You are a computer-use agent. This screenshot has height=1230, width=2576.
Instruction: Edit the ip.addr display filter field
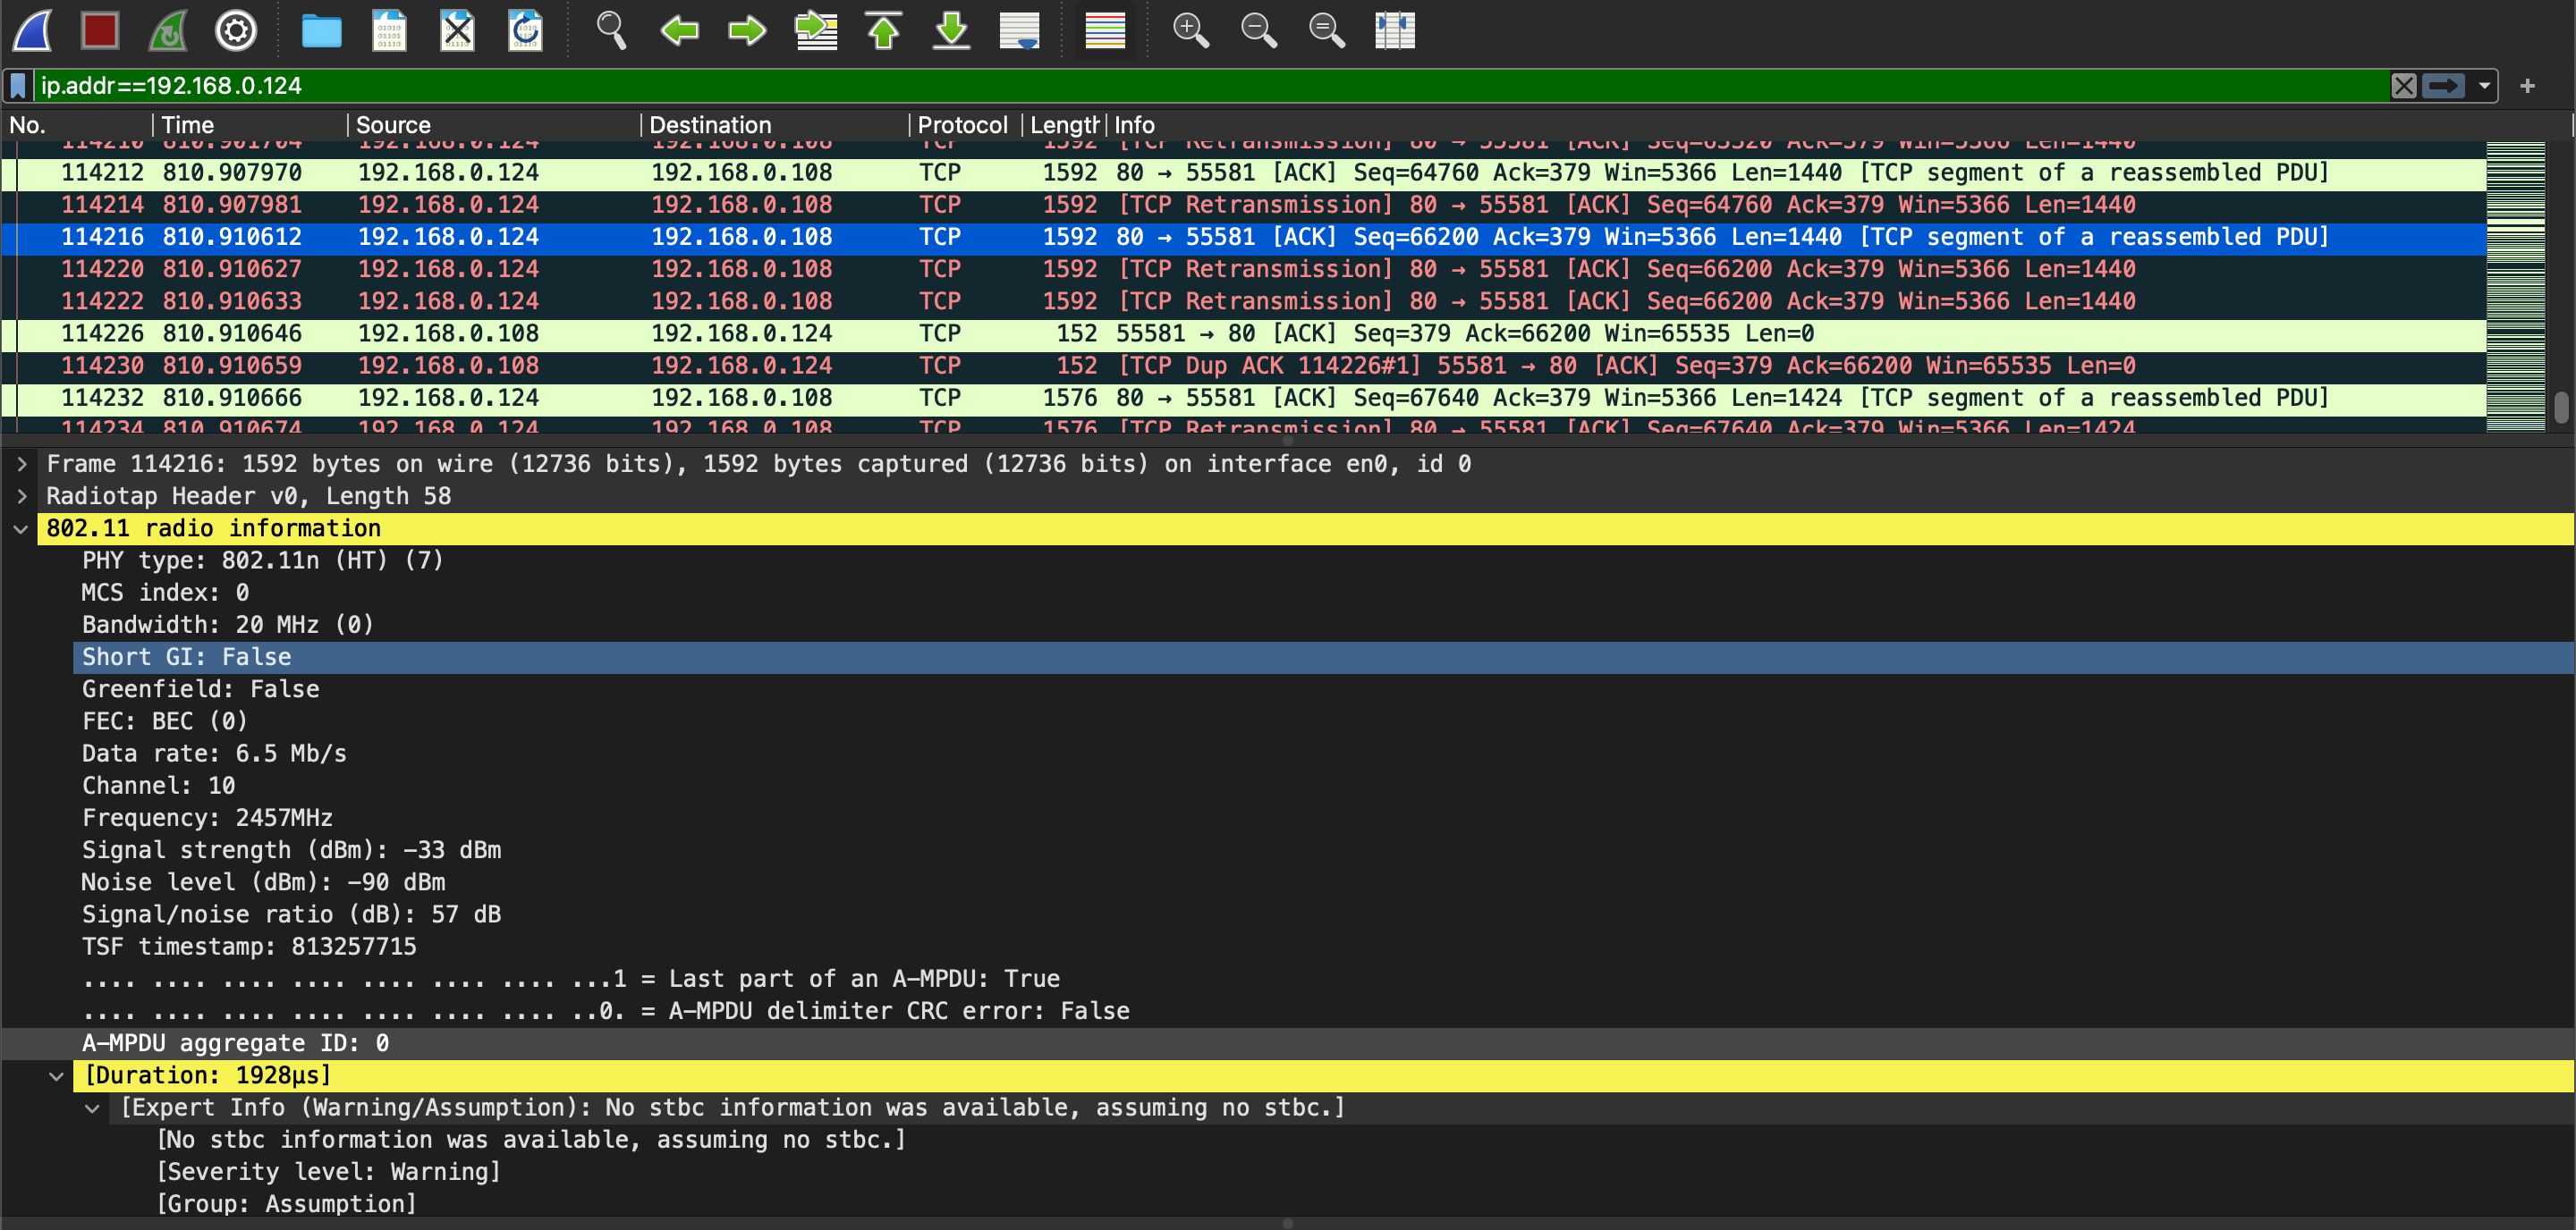[x=1210, y=86]
